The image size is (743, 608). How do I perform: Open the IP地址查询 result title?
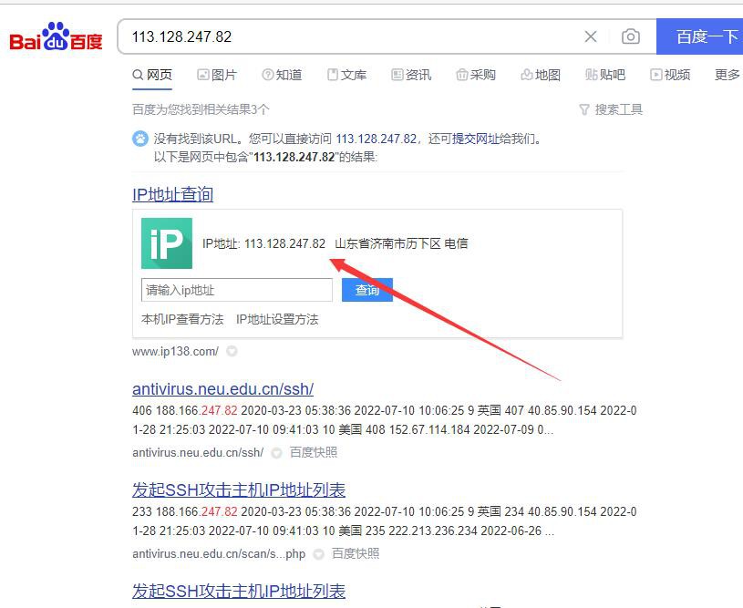click(x=172, y=194)
